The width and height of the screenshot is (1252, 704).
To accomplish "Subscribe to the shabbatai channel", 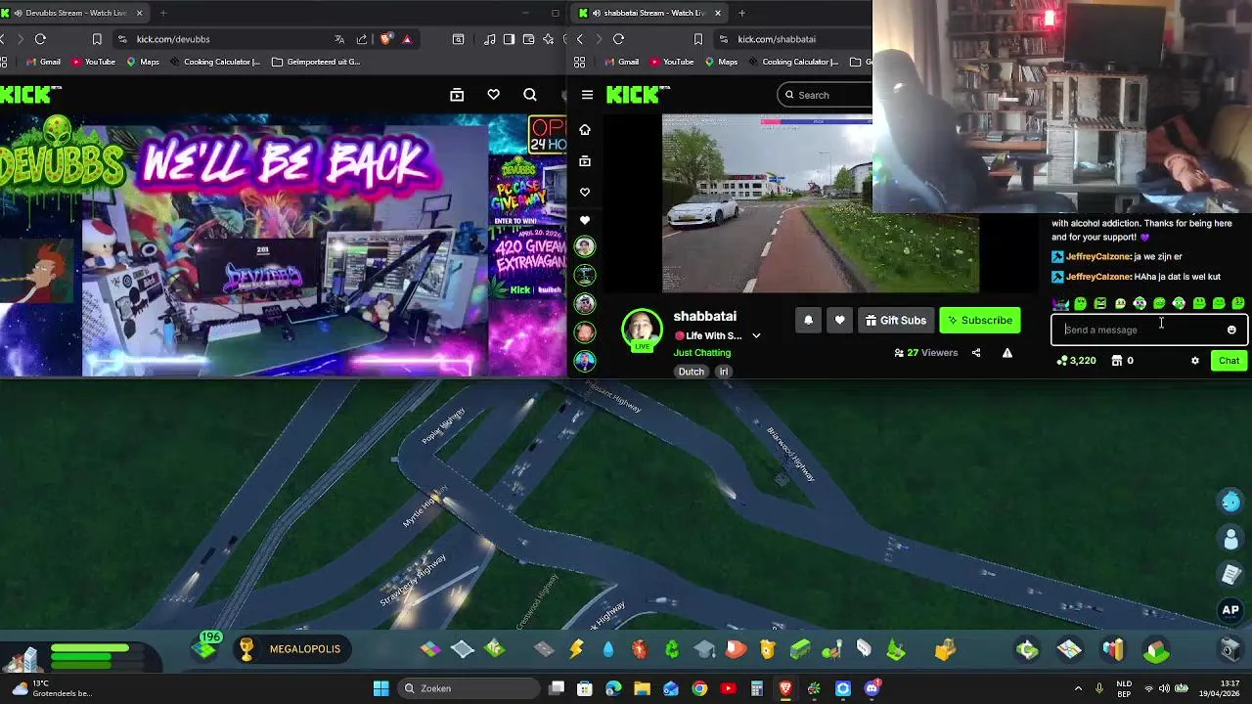I will 980,321.
